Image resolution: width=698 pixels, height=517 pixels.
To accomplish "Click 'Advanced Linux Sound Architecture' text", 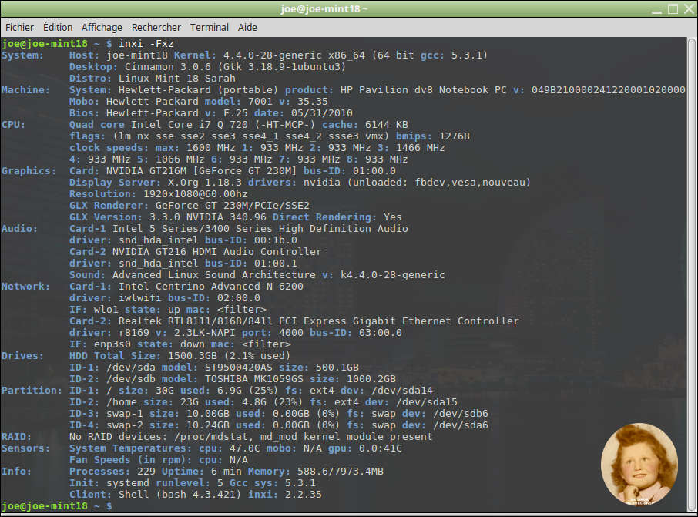I will (213, 275).
